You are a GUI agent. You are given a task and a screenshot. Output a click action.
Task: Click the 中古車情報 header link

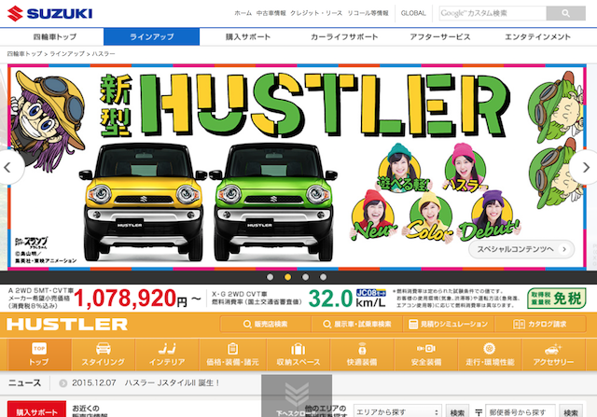271,13
